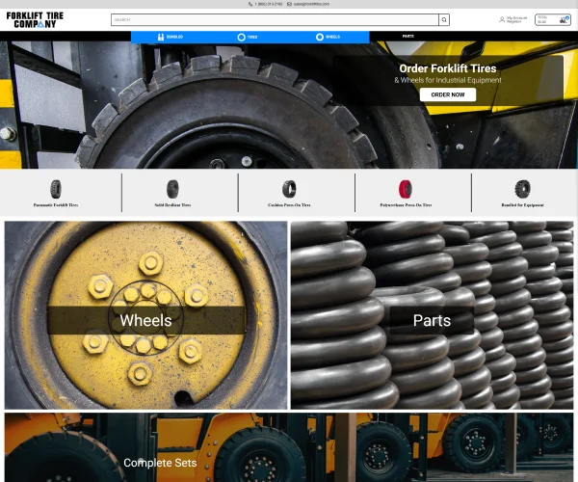
Task: Choose the Cushion Press-On Tires icon
Action: tap(289, 189)
